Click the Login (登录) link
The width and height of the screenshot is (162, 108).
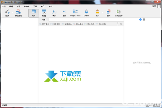[x=154, y=6]
